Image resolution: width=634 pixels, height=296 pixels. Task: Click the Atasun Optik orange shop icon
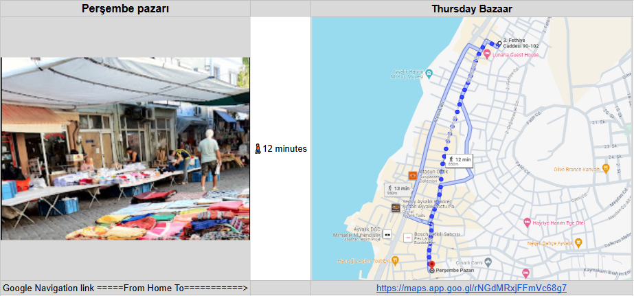(x=412, y=176)
